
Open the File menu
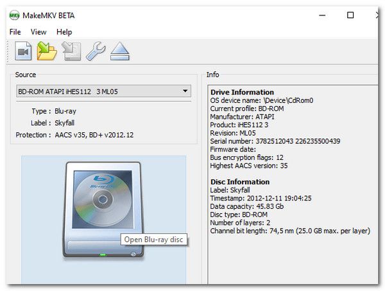[x=15, y=32]
